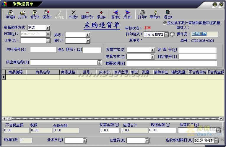Focus the 自定单号 custom number field
The height and width of the screenshot is (147, 226).
tap(198, 57)
